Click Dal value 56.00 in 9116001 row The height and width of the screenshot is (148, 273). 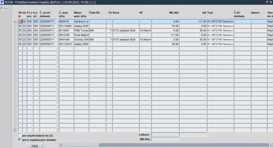[x=193, y=30]
